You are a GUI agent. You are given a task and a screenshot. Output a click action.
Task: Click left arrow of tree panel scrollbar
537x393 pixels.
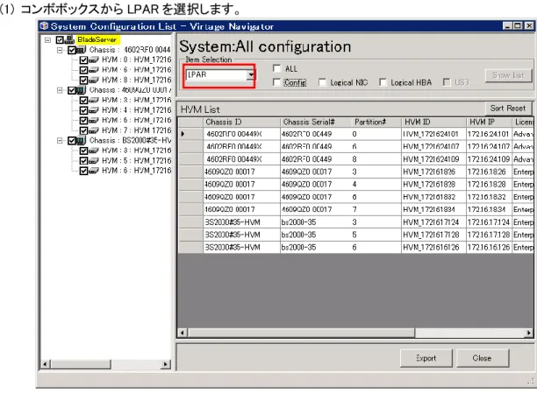45,364
